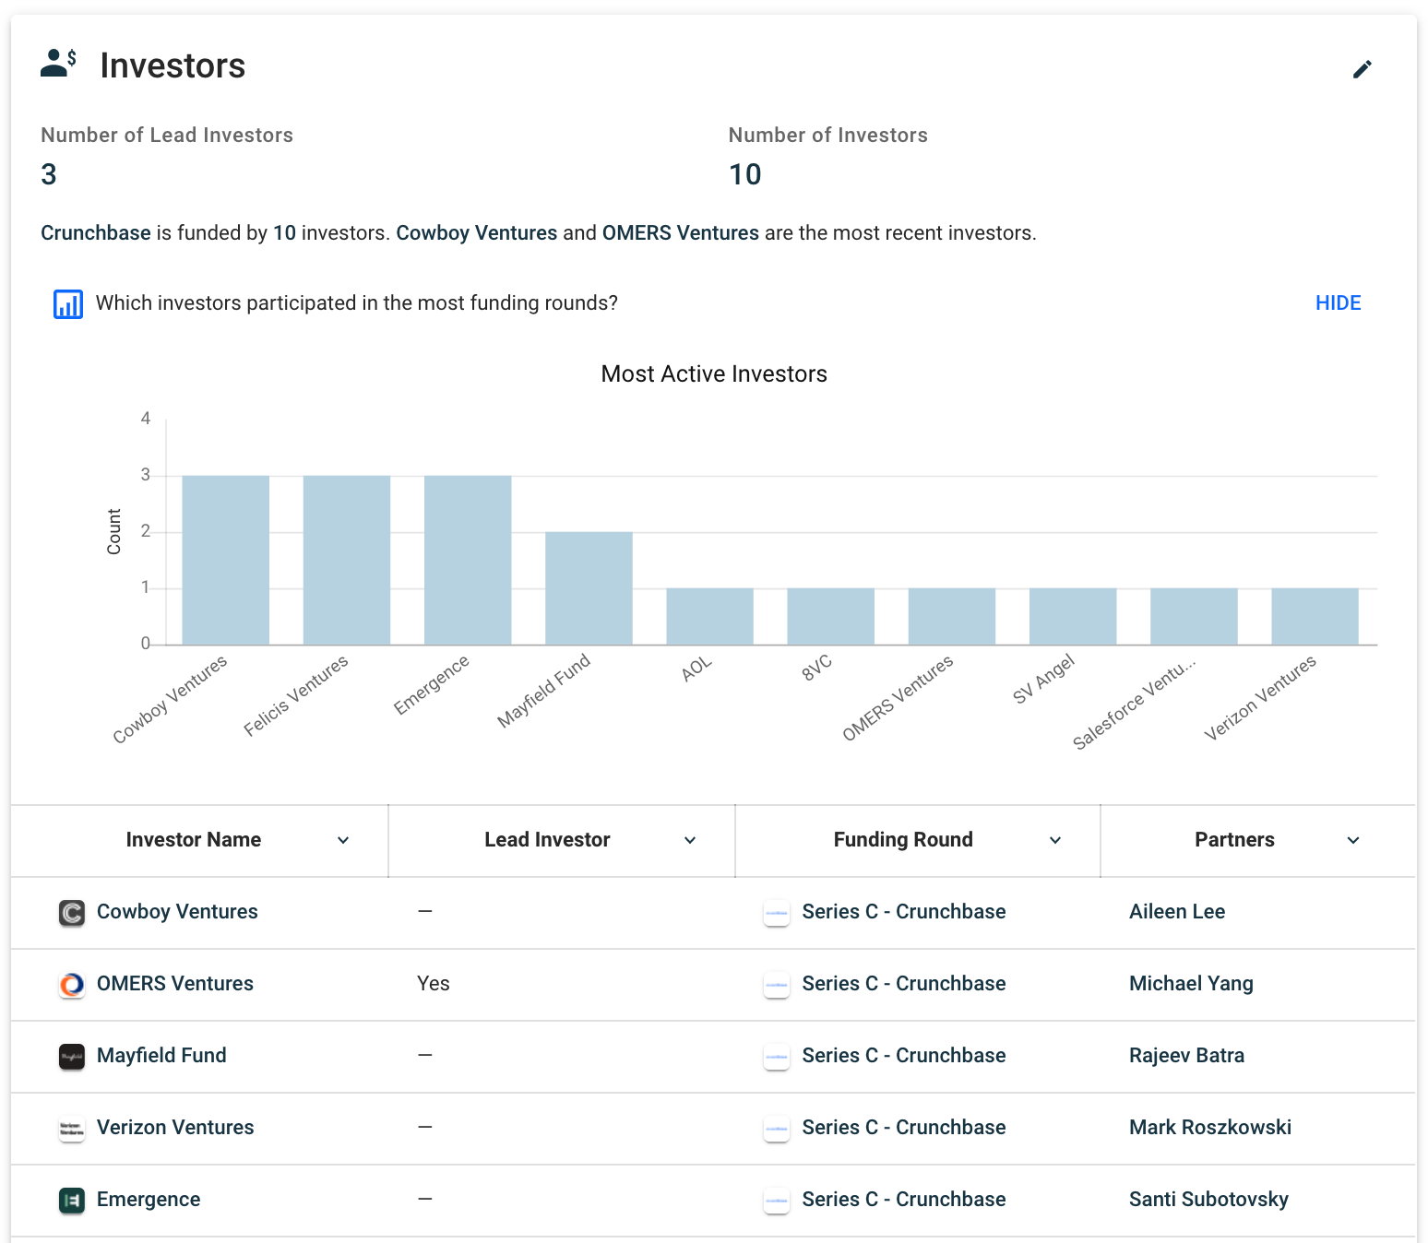
Task: Click the Felicis Ventures bar in chart
Action: (x=346, y=560)
